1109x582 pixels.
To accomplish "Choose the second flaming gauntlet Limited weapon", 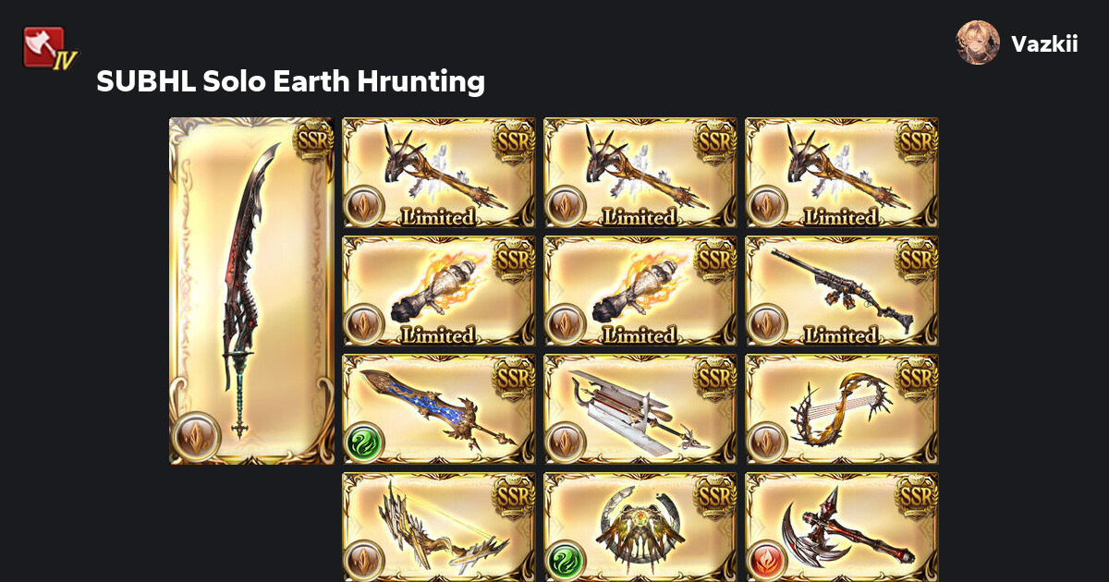I will click(640, 291).
